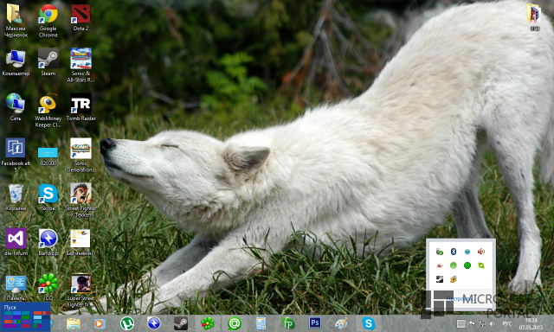554x332 pixels.
Task: Open Steam from the taskbar
Action: tap(181, 323)
